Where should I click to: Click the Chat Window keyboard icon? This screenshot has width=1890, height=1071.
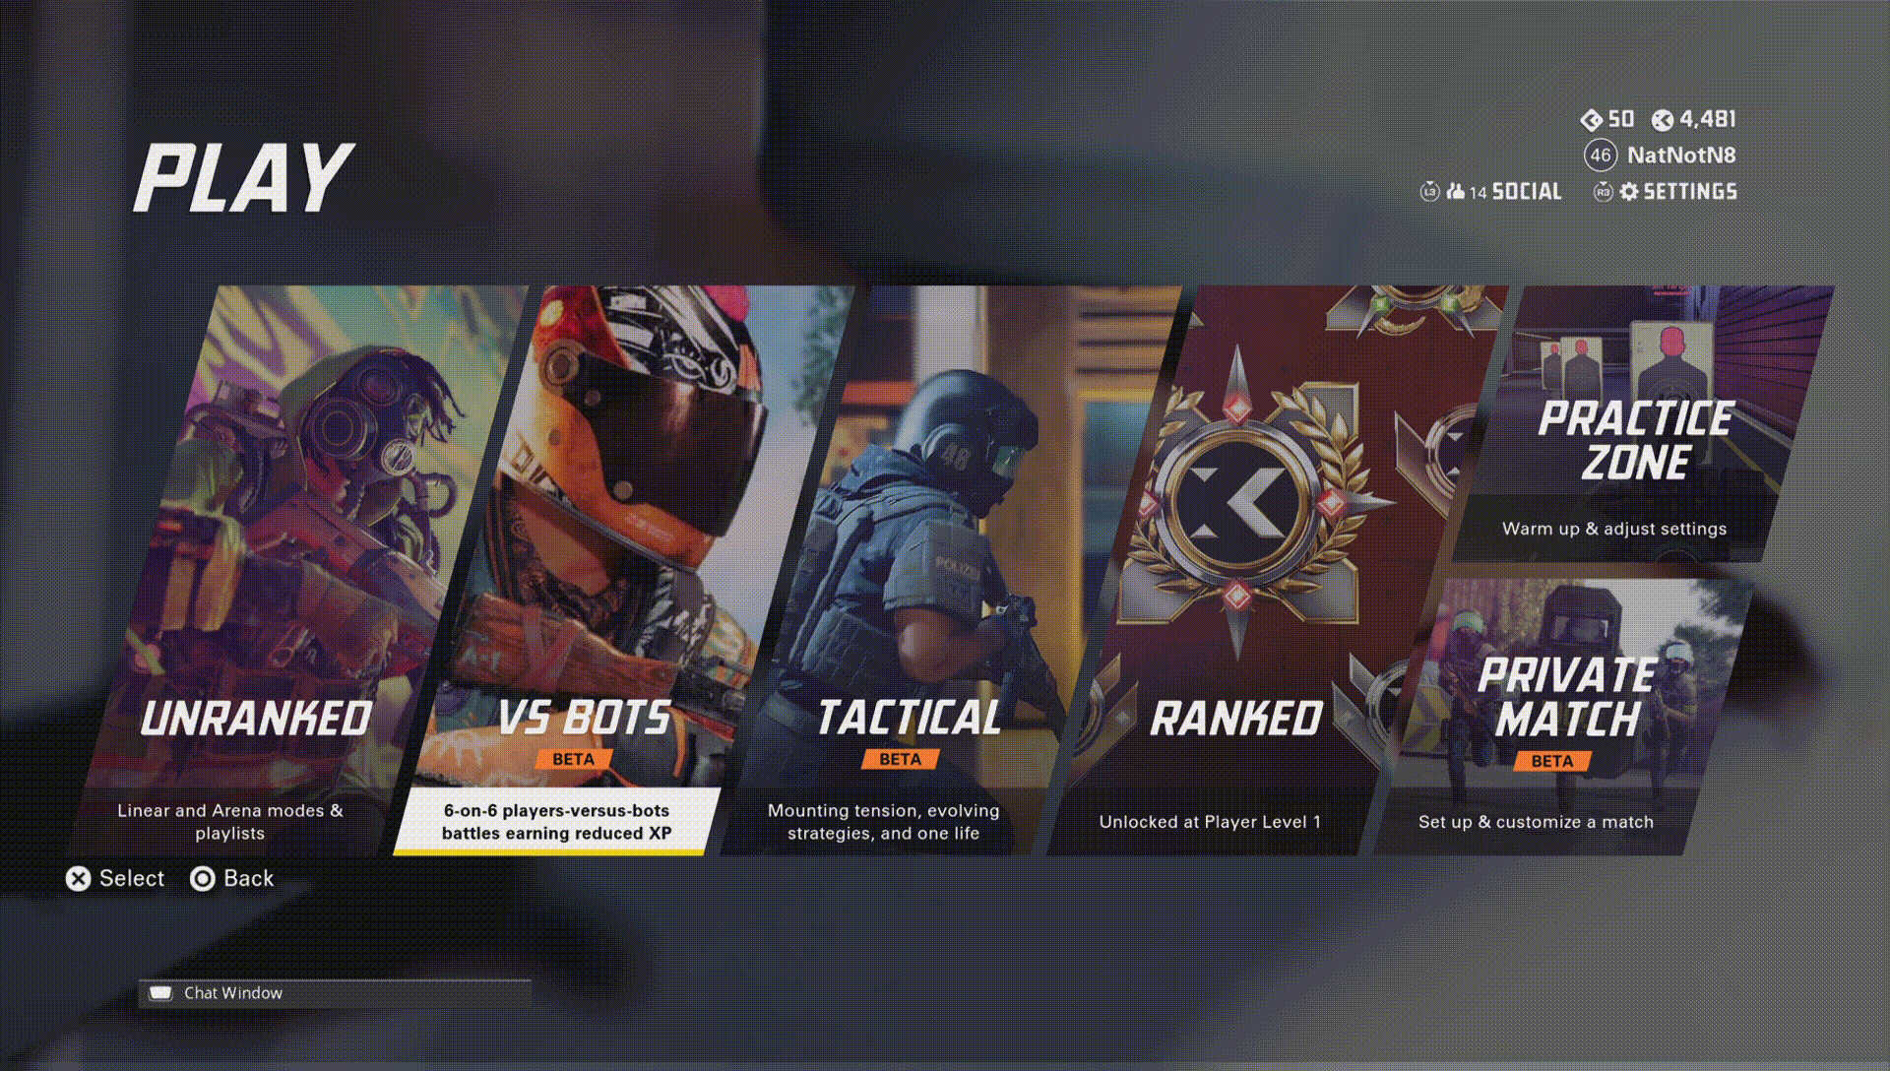point(160,993)
